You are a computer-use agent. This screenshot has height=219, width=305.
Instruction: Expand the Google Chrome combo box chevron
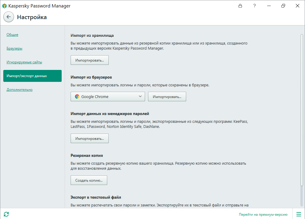(x=140, y=96)
